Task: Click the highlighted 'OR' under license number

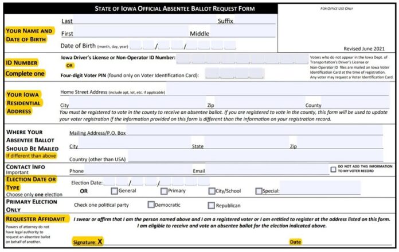Action: click(69, 65)
